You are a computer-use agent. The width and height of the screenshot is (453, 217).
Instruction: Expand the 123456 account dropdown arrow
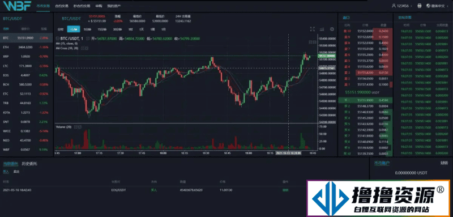pos(412,6)
